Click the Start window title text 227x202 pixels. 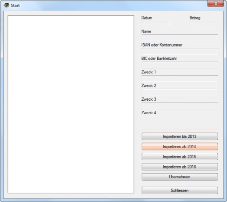point(15,6)
